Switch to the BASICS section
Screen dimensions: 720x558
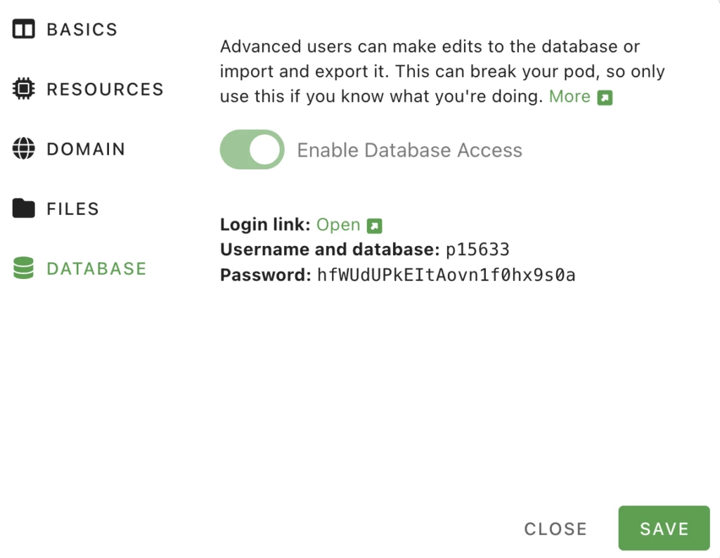point(82,30)
